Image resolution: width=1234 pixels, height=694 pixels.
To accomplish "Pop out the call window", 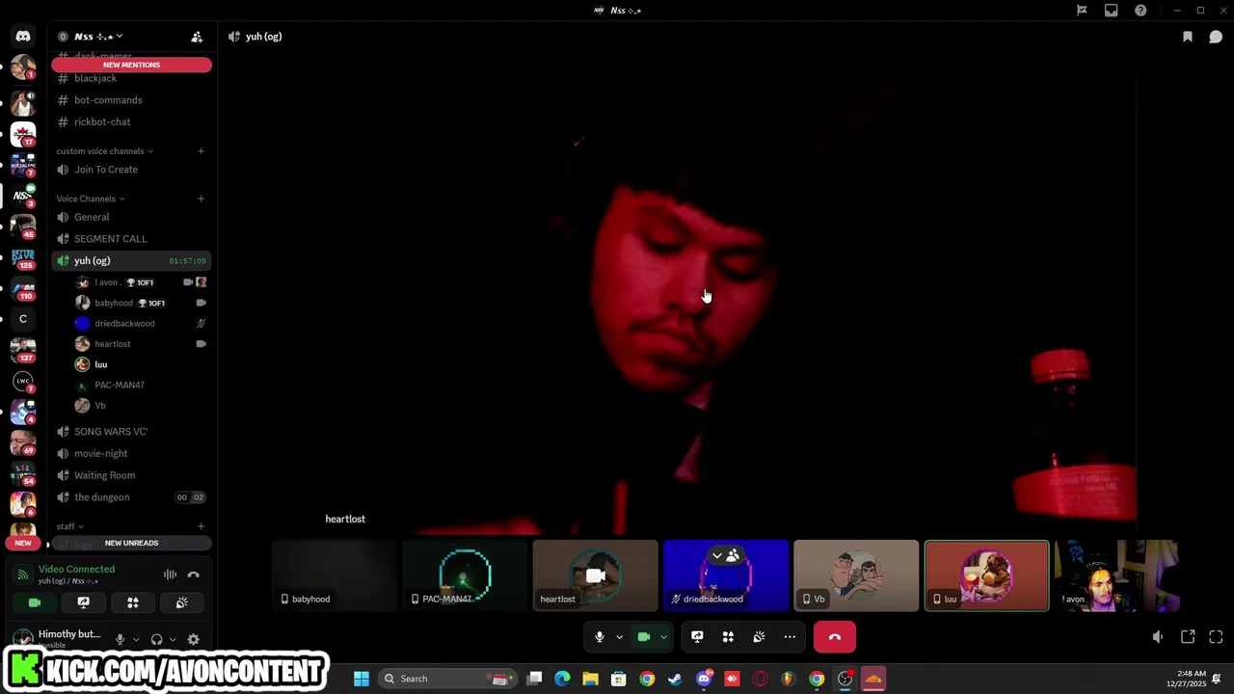I will point(1188,637).
